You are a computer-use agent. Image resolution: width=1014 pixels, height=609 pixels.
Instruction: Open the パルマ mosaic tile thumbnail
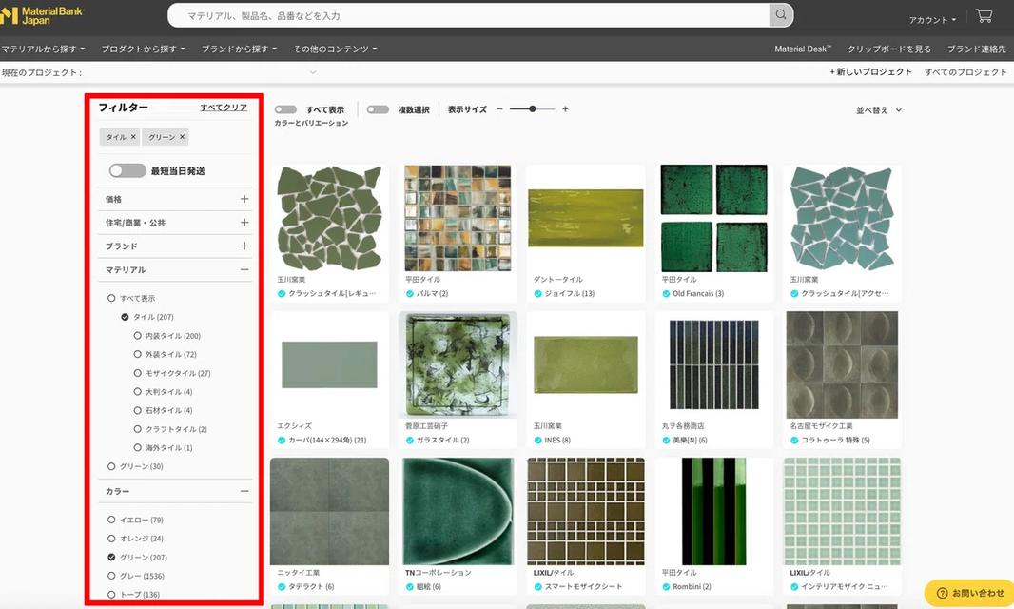click(458, 218)
